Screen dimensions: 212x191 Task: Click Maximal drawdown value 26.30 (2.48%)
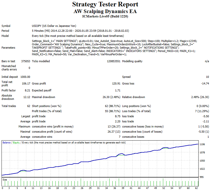click(111, 97)
